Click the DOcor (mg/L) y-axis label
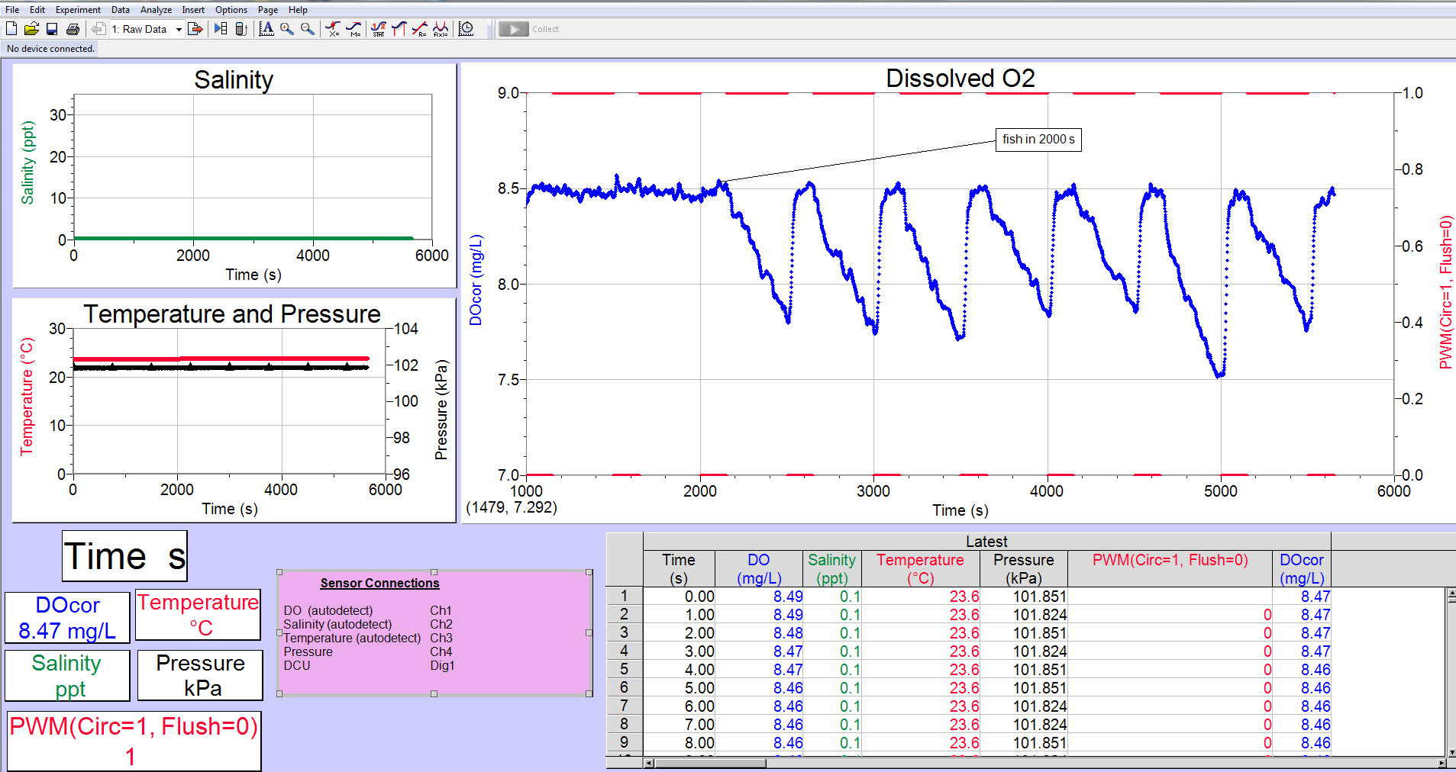This screenshot has height=772, width=1456. coord(476,280)
